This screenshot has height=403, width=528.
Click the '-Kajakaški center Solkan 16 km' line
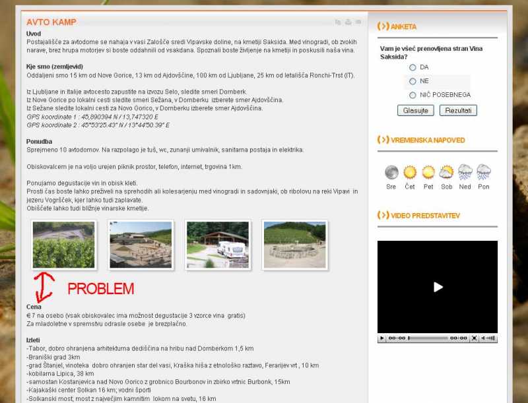coord(88,390)
